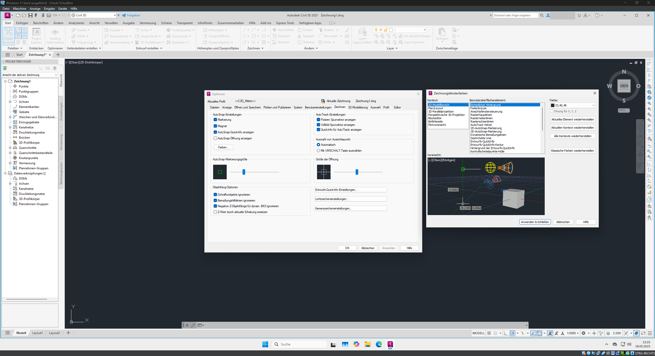Open the Project Explorer tool
655x356 pixels.
tap(36, 36)
